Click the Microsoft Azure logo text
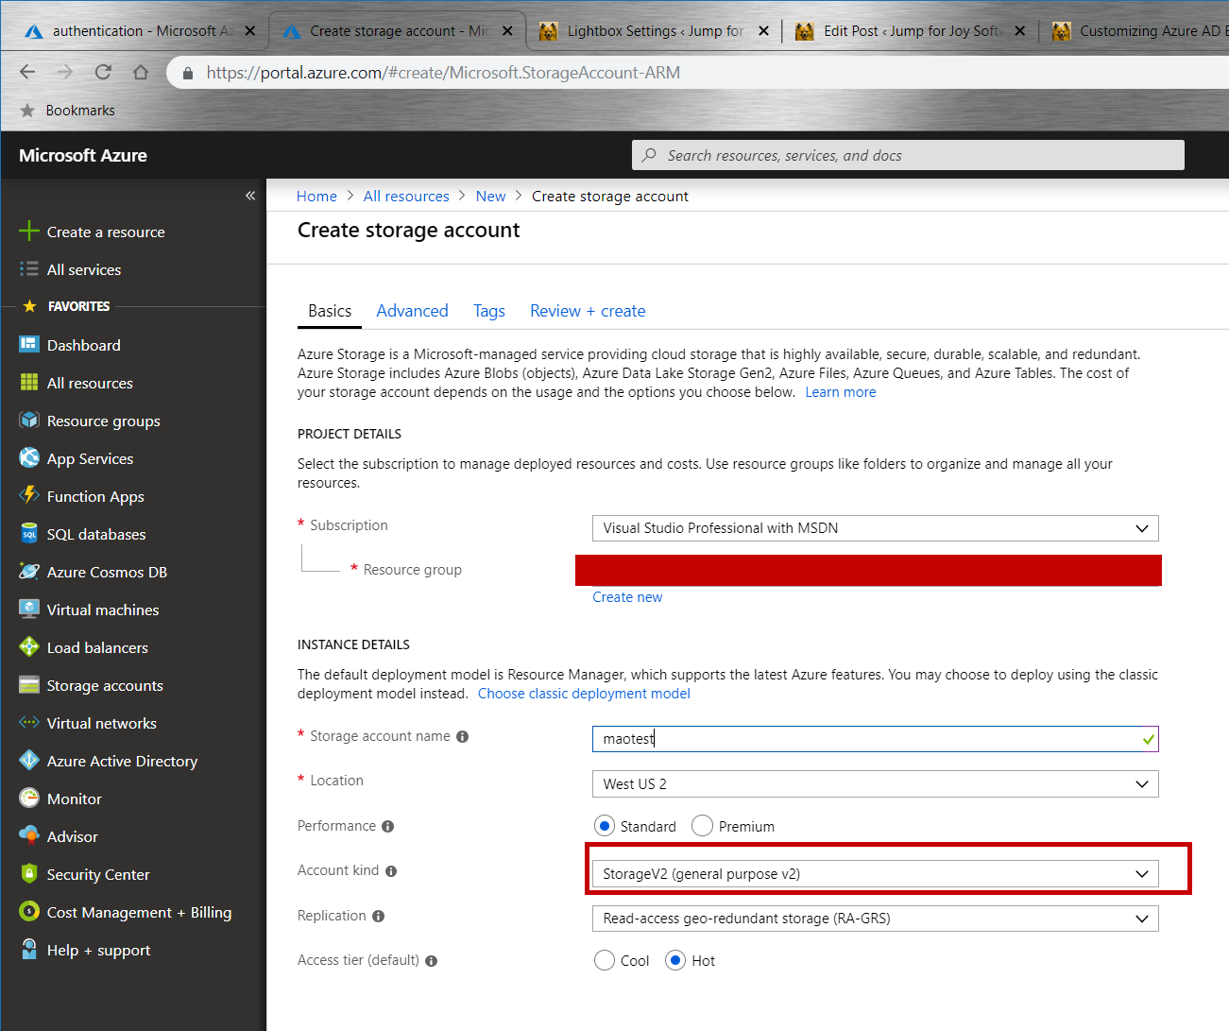1229x1031 pixels. [83, 155]
